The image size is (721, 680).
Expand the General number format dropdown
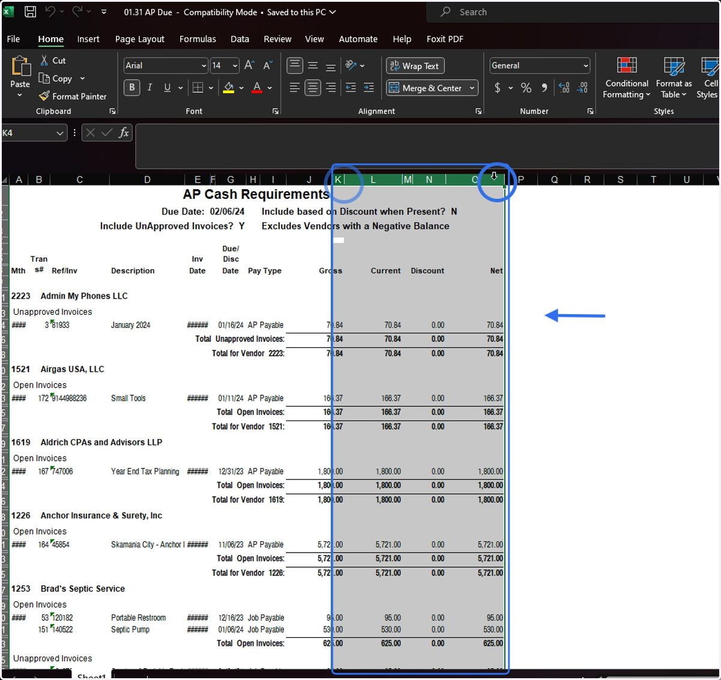click(585, 65)
